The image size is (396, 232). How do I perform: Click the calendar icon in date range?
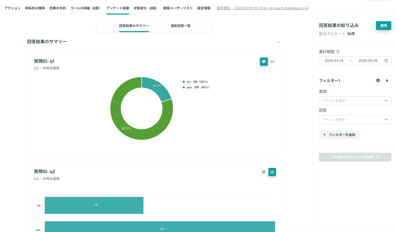386,61
